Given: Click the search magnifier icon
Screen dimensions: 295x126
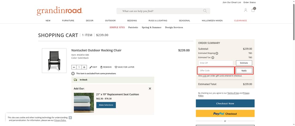Looking at the screenshot, I should (x=205, y=11).
